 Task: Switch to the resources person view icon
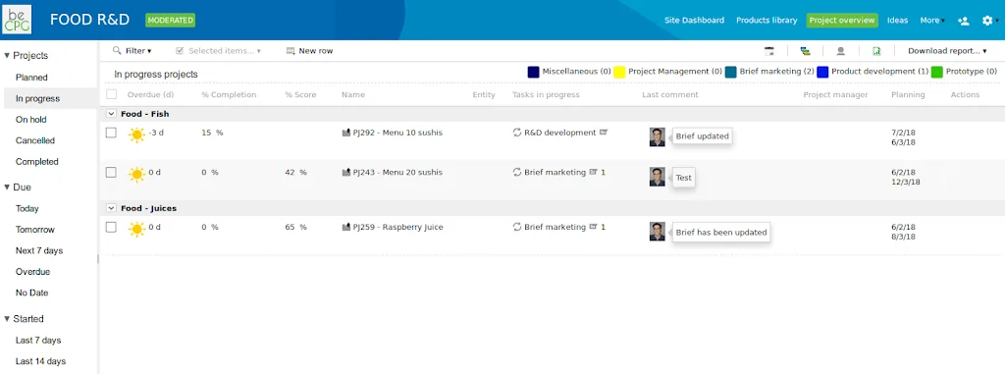[x=840, y=51]
